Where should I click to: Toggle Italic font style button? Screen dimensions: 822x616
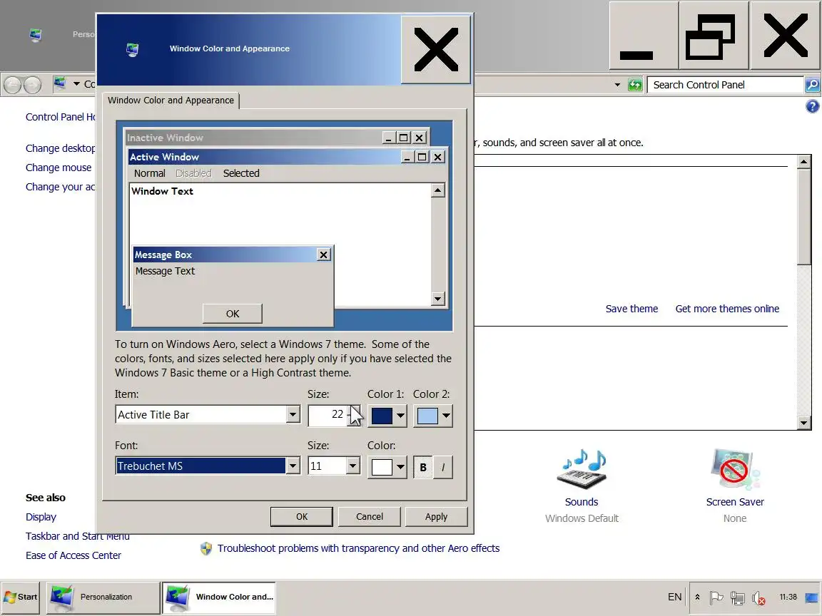[x=443, y=467]
